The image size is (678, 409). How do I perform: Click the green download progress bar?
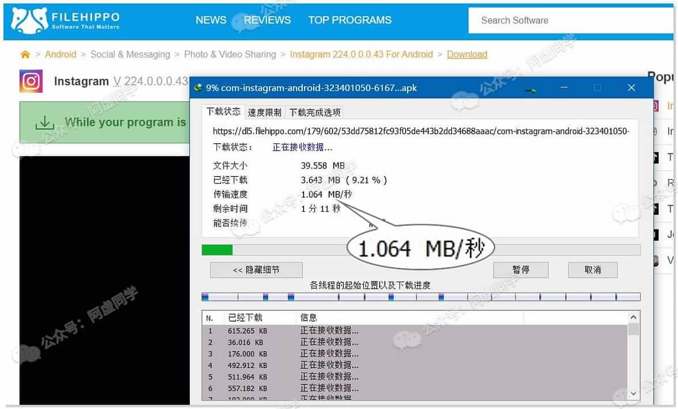pos(421,250)
